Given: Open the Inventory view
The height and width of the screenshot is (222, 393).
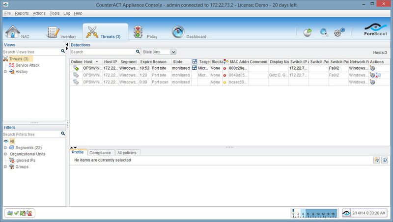Looking at the screenshot, I should click(62, 33).
